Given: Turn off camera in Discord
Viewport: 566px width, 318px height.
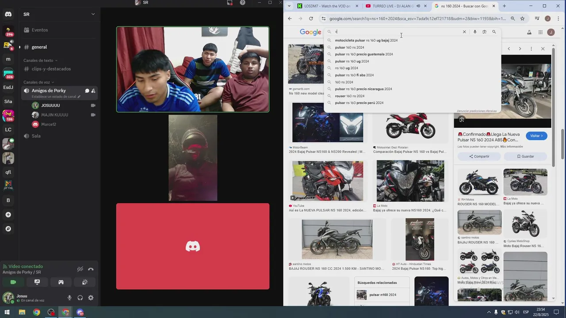Looking at the screenshot, I should click(x=13, y=282).
